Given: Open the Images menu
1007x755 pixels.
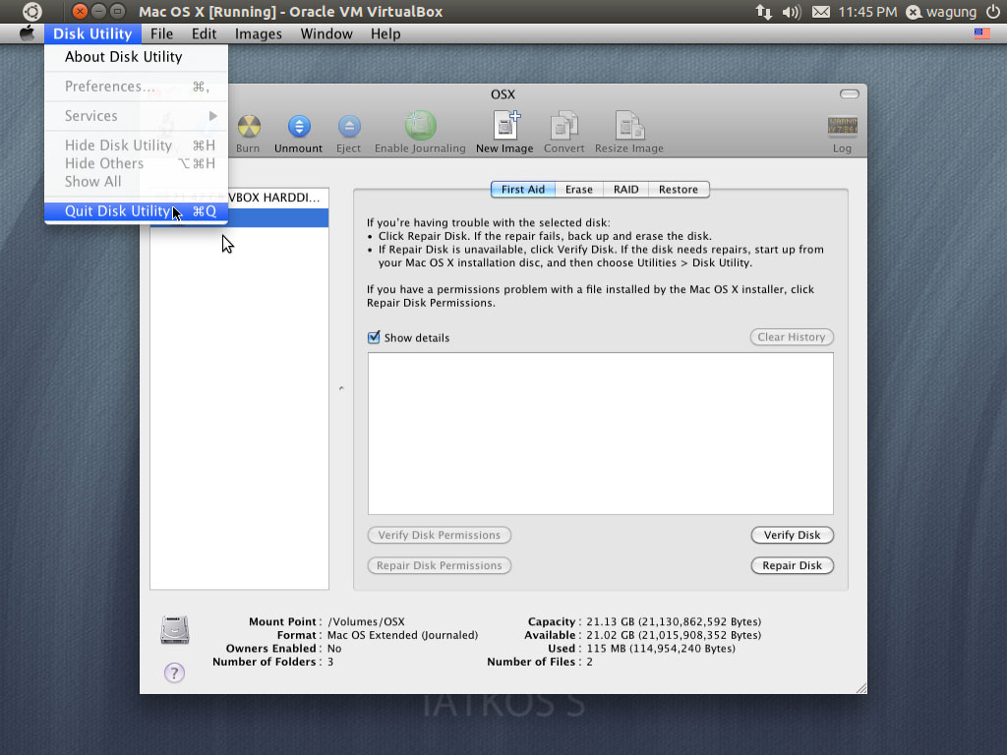Looking at the screenshot, I should (x=259, y=33).
